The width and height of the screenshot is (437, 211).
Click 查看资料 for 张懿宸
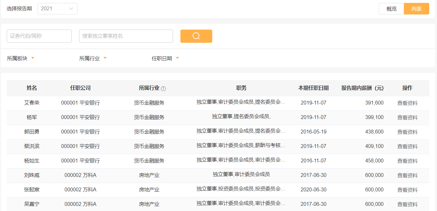tap(407, 190)
